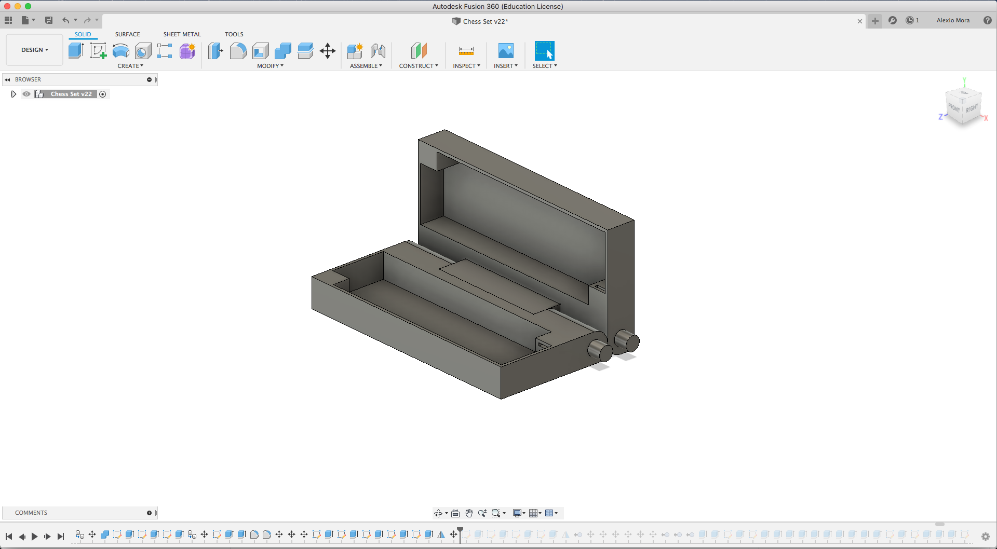
Task: Click the Mirror feature in the timeline
Action: click(441, 534)
